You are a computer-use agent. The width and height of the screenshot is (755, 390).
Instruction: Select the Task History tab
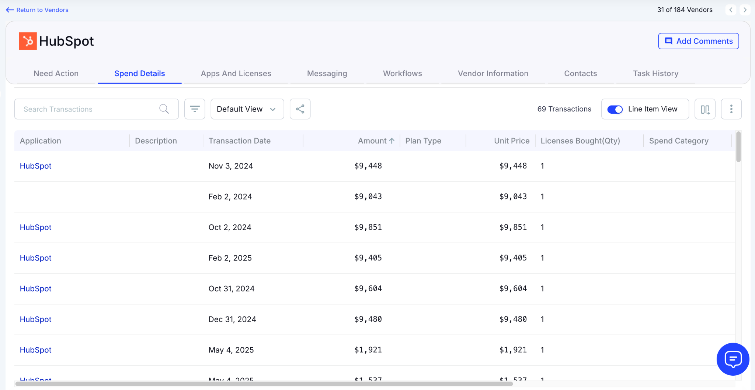[655, 74]
